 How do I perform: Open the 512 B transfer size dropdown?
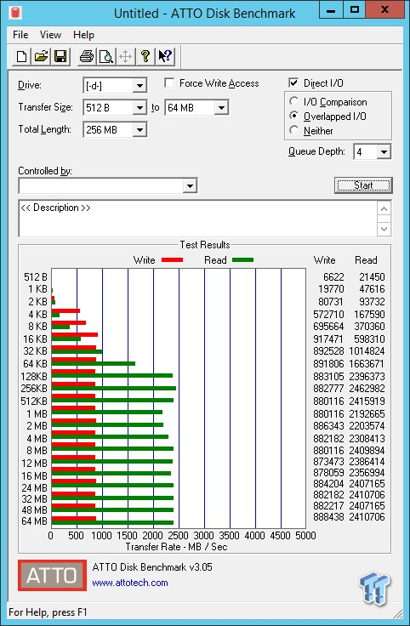click(x=140, y=108)
